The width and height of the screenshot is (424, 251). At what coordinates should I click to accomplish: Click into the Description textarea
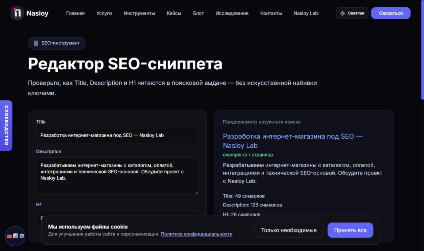117,176
